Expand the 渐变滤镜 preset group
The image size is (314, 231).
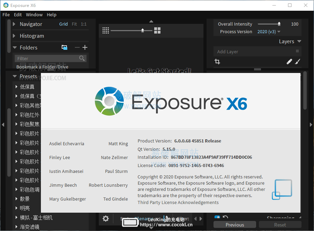(17, 227)
